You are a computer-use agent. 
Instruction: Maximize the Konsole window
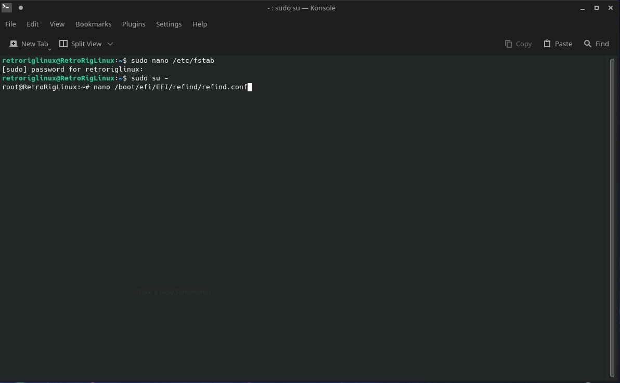tap(597, 8)
